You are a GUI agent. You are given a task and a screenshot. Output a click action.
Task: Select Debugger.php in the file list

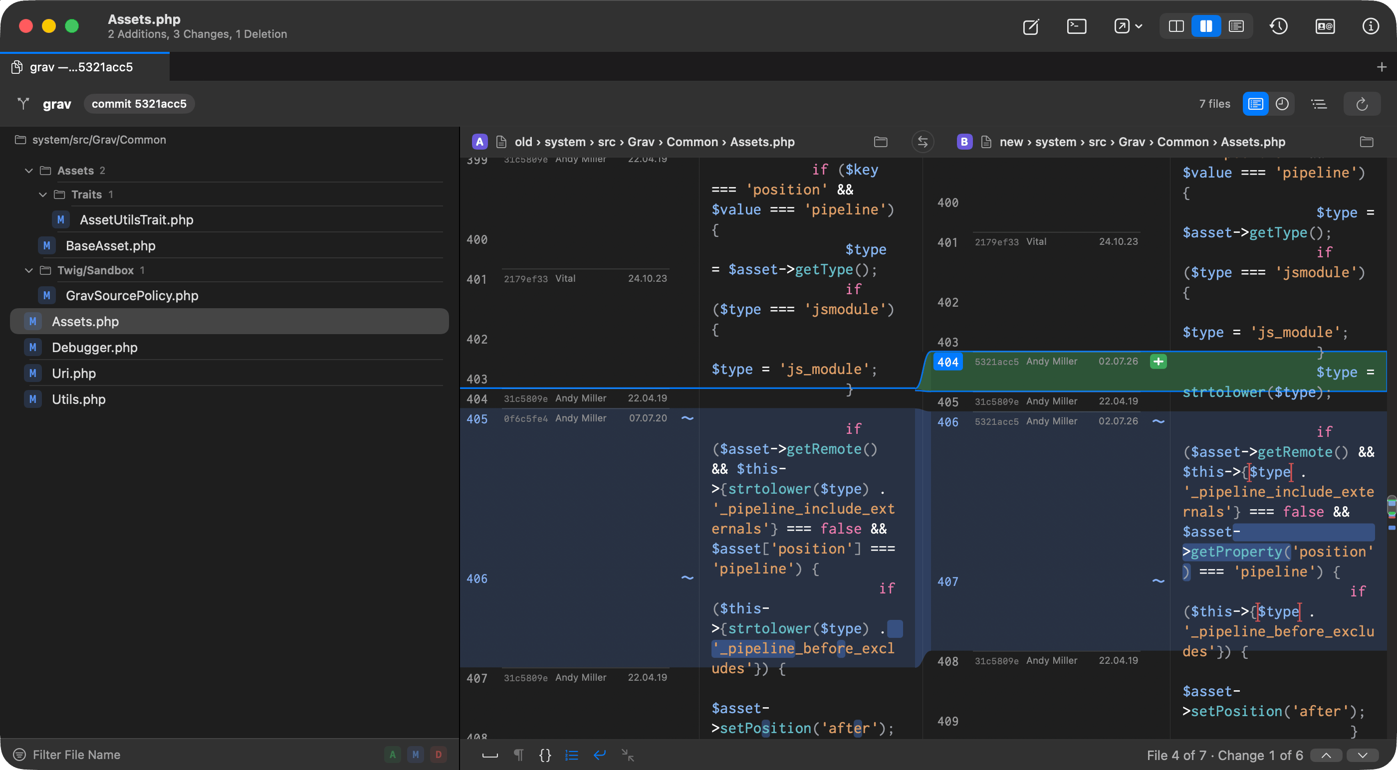pyautogui.click(x=94, y=347)
